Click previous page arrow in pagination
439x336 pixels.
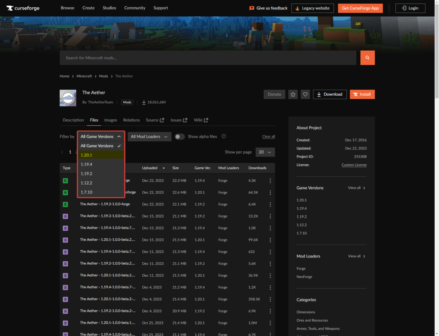[62, 152]
